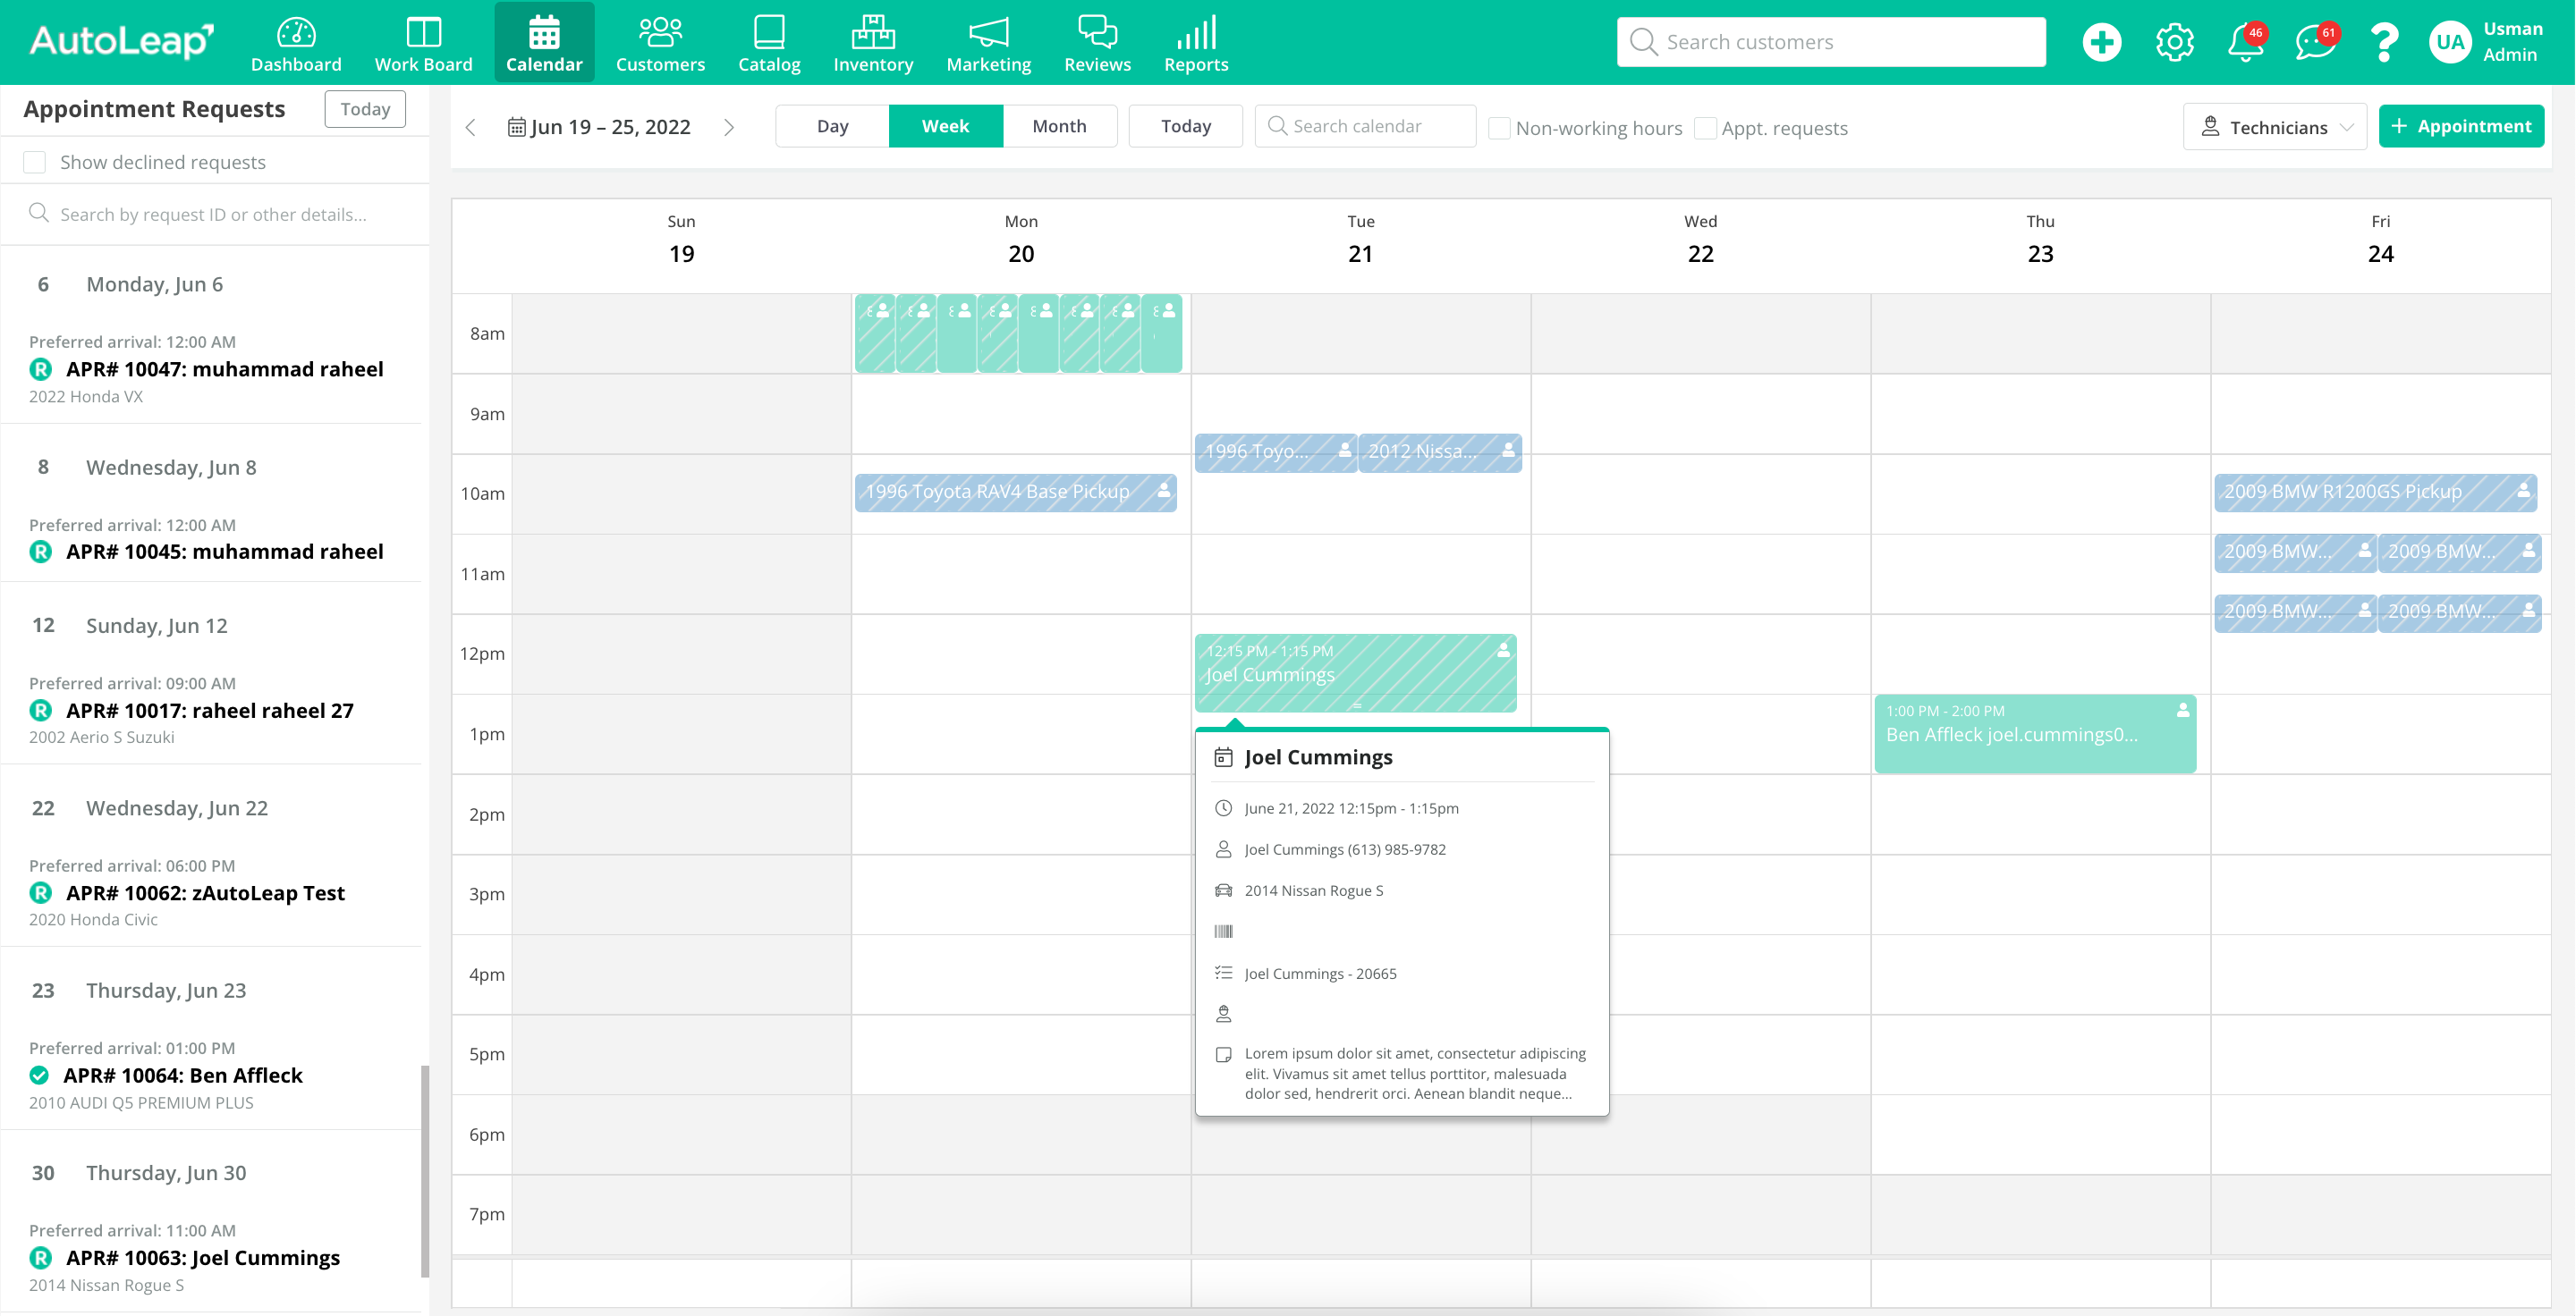Switch to Month view tab
2576x1316 pixels.
pos(1059,126)
